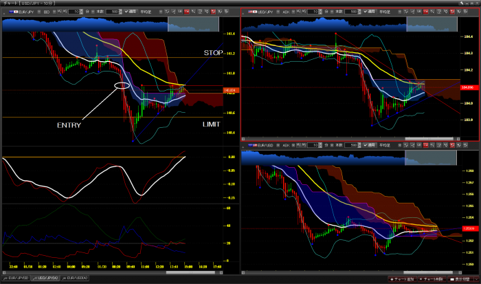Image resolution: width=481 pixels, height=284 pixels.
Task: Open the 平均足 chart type dropdown in EUR/JPY toolbar
Action: click(161, 12)
